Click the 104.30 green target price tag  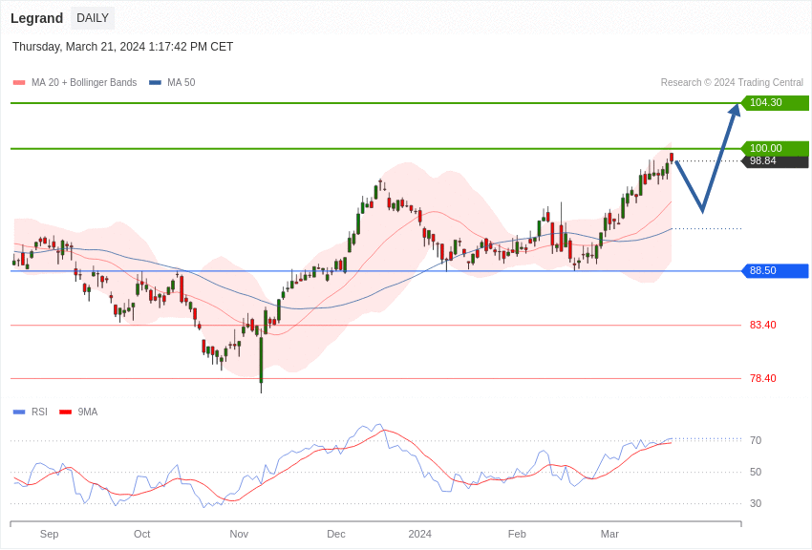775,103
